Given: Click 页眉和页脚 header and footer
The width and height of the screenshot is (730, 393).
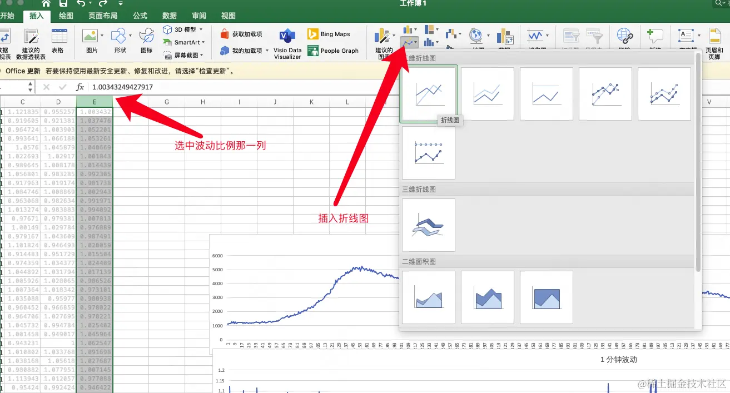Looking at the screenshot, I should (714, 43).
